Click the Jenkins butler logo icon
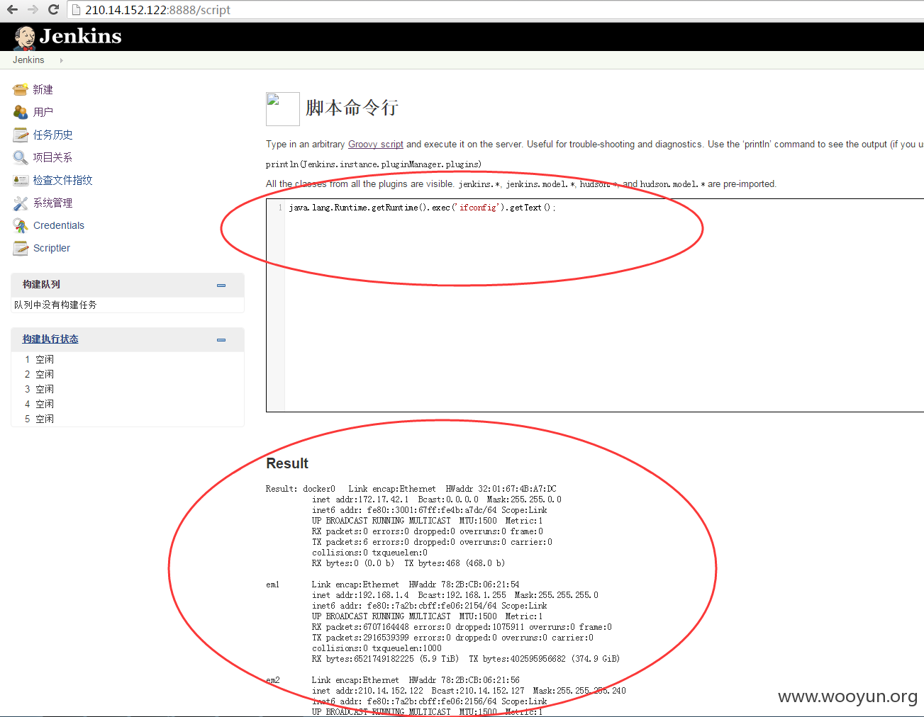Image resolution: width=924 pixels, height=717 pixels. (x=25, y=38)
